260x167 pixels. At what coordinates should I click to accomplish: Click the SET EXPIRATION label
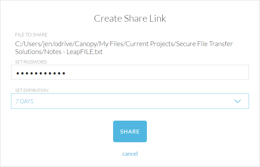coord(32,90)
